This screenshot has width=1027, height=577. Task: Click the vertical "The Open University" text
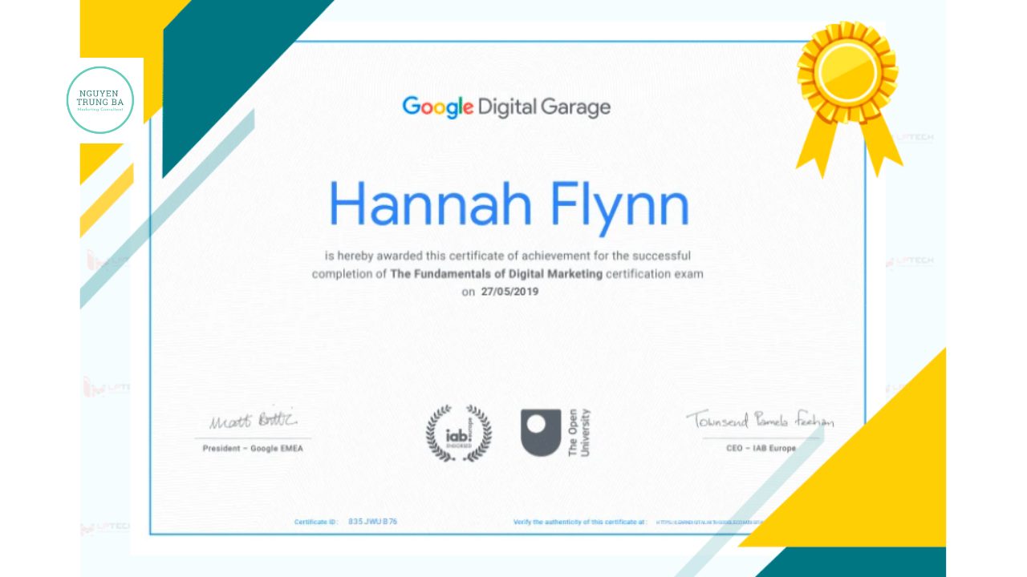[x=578, y=434]
